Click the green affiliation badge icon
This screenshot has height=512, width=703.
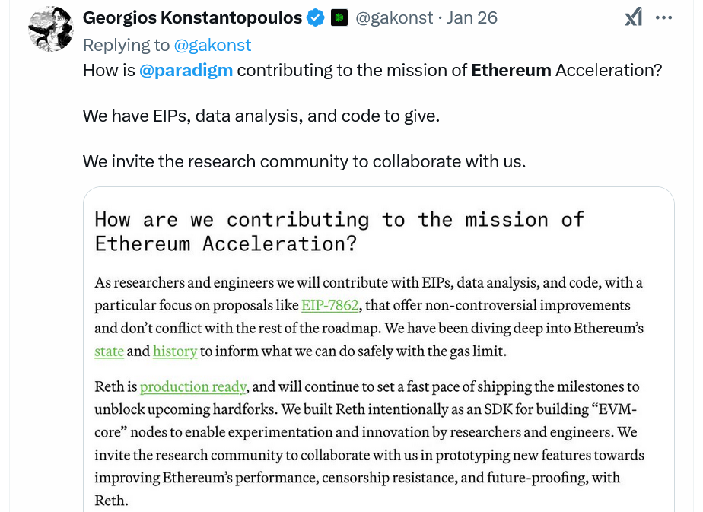[x=339, y=18]
